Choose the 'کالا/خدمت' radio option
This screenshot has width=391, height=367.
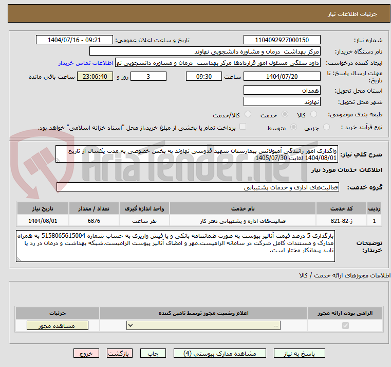click(248, 114)
